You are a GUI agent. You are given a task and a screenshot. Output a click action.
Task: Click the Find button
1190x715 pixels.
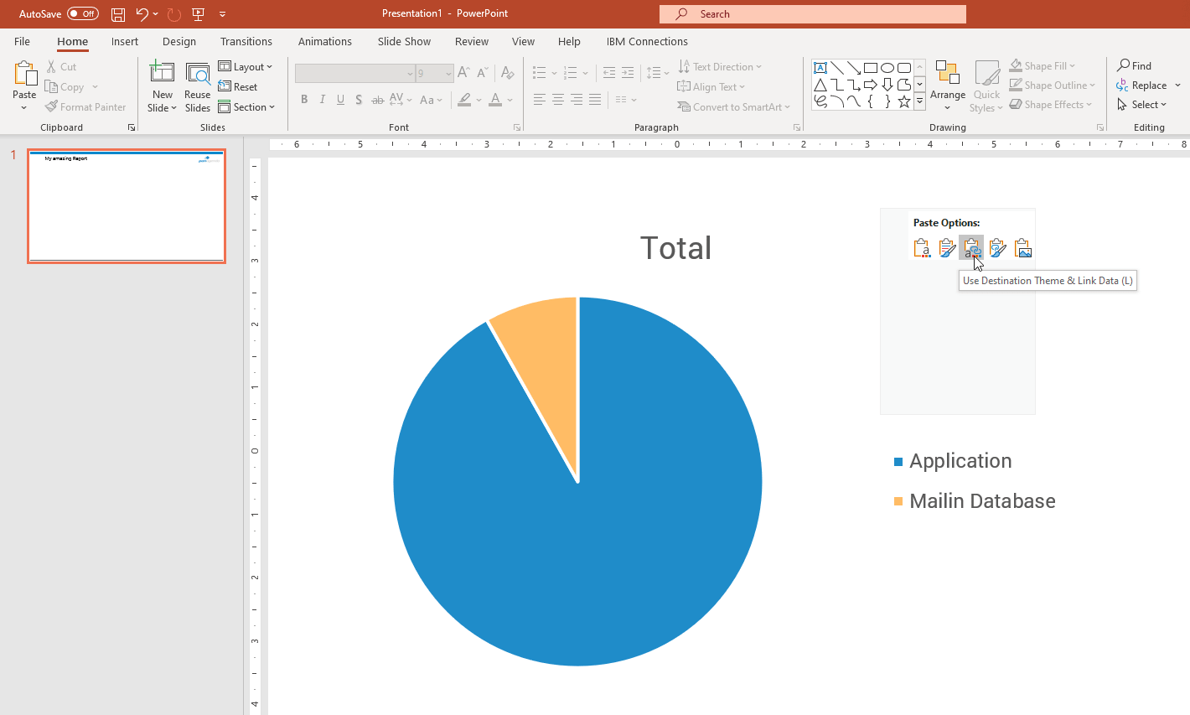[x=1135, y=65]
